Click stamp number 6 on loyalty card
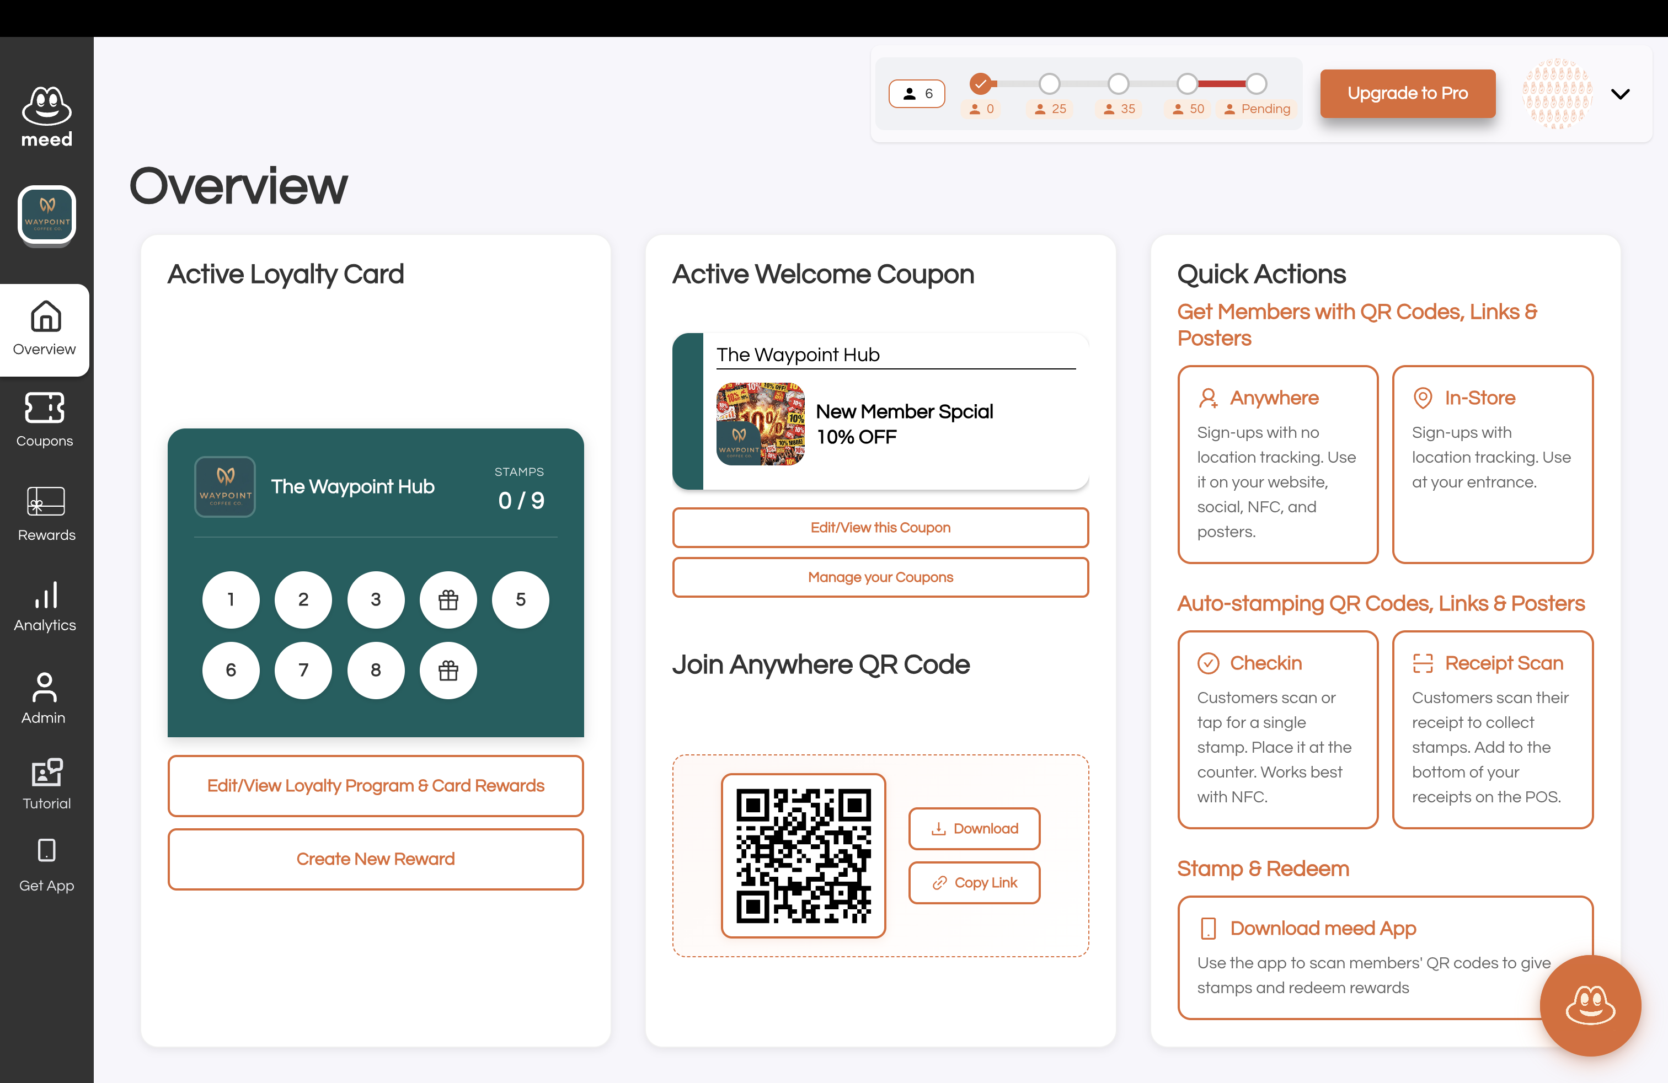Viewport: 1668px width, 1083px height. click(231, 671)
